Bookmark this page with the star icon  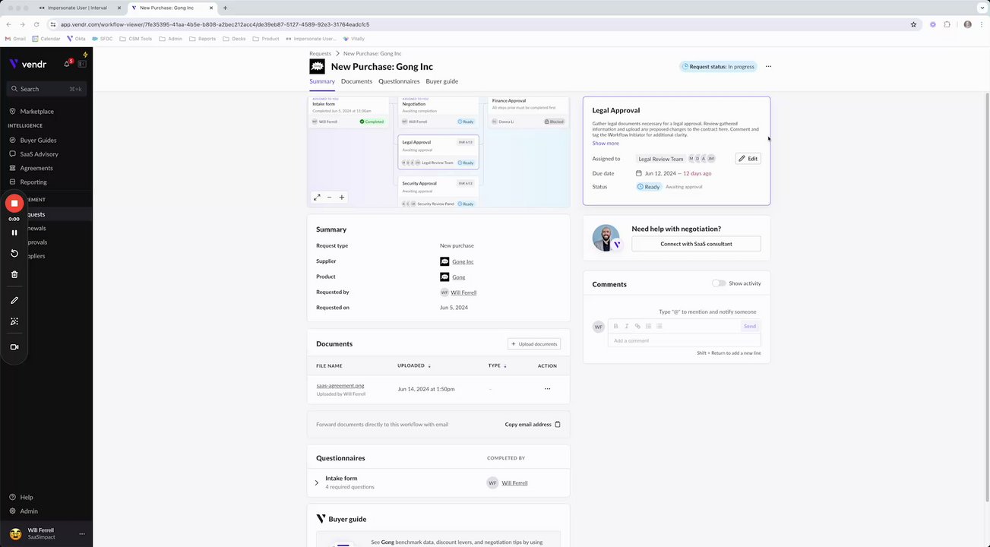tap(913, 24)
